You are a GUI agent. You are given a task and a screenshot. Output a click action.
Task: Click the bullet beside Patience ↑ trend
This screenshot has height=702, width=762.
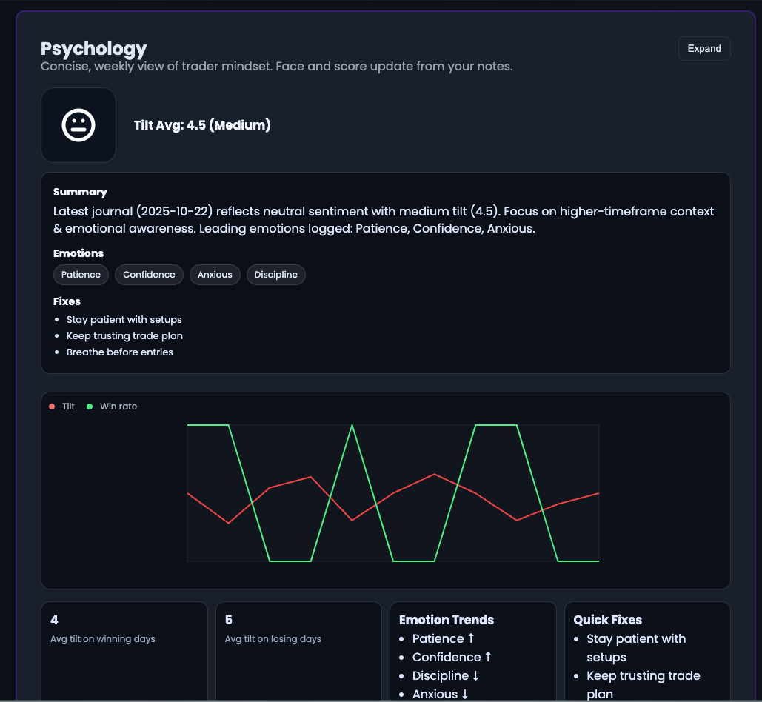[402, 638]
